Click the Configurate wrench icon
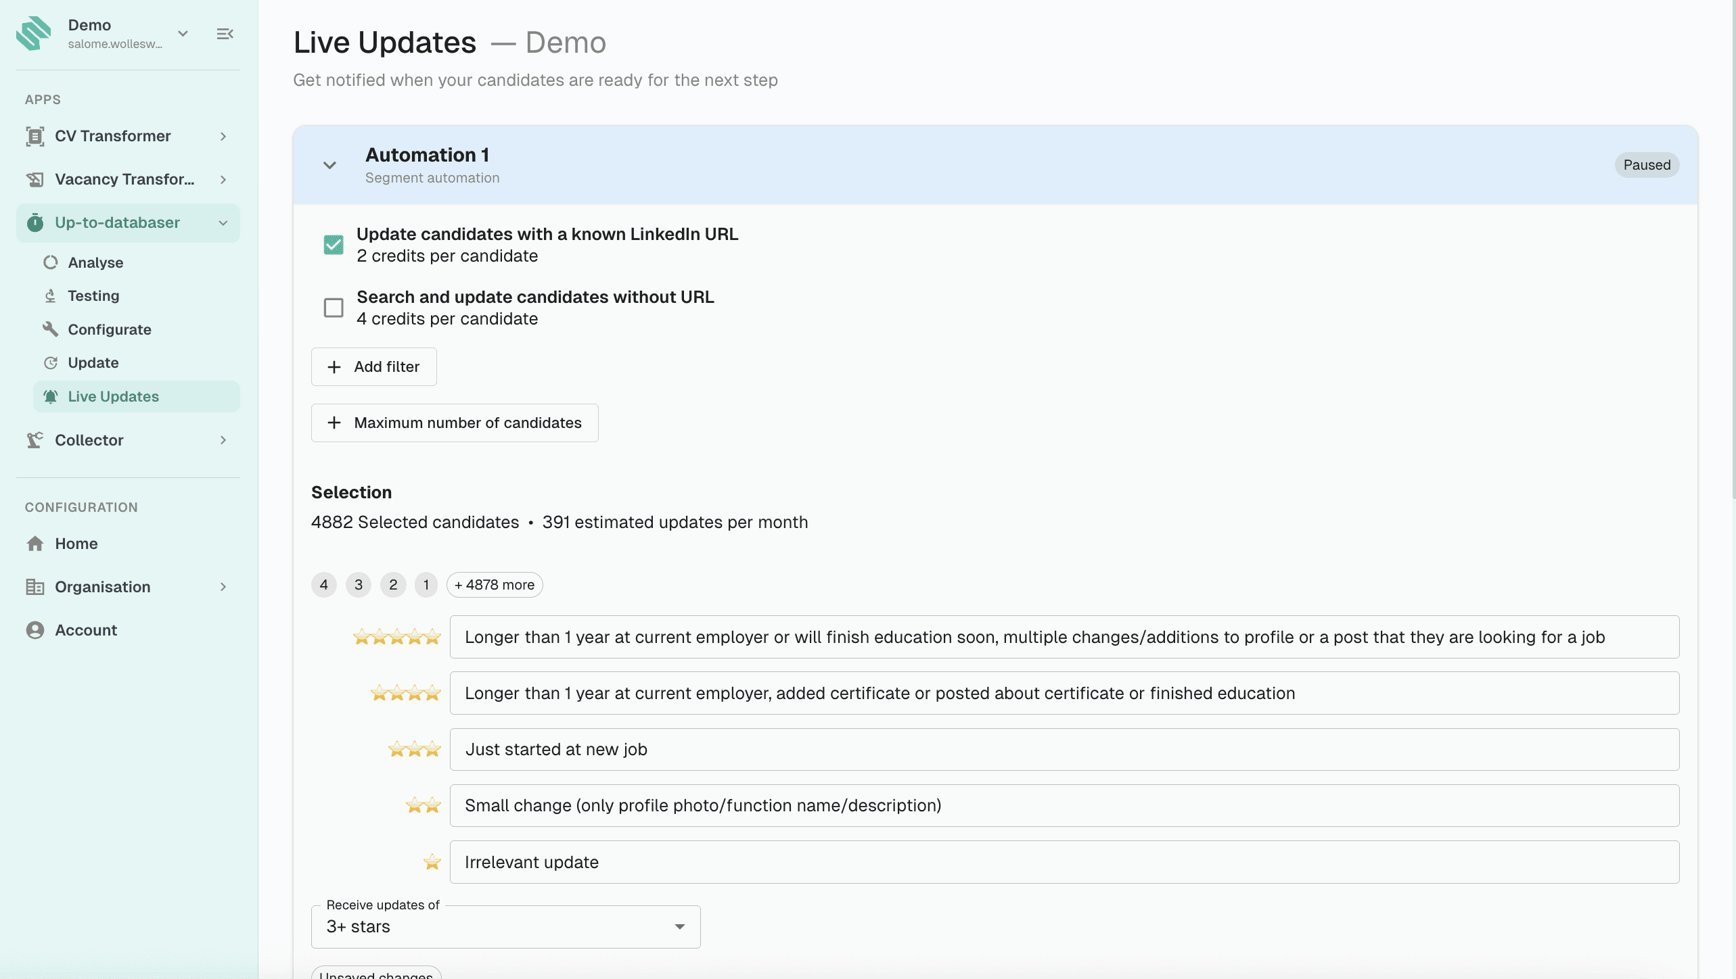Image resolution: width=1736 pixels, height=979 pixels. (51, 329)
